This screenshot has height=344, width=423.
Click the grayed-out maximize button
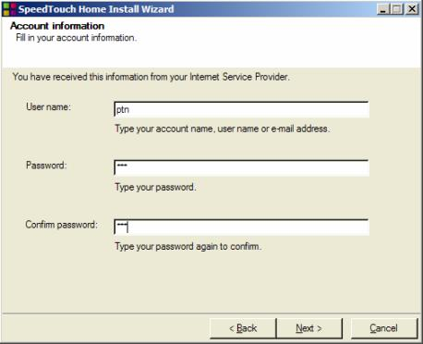pyautogui.click(x=397, y=9)
